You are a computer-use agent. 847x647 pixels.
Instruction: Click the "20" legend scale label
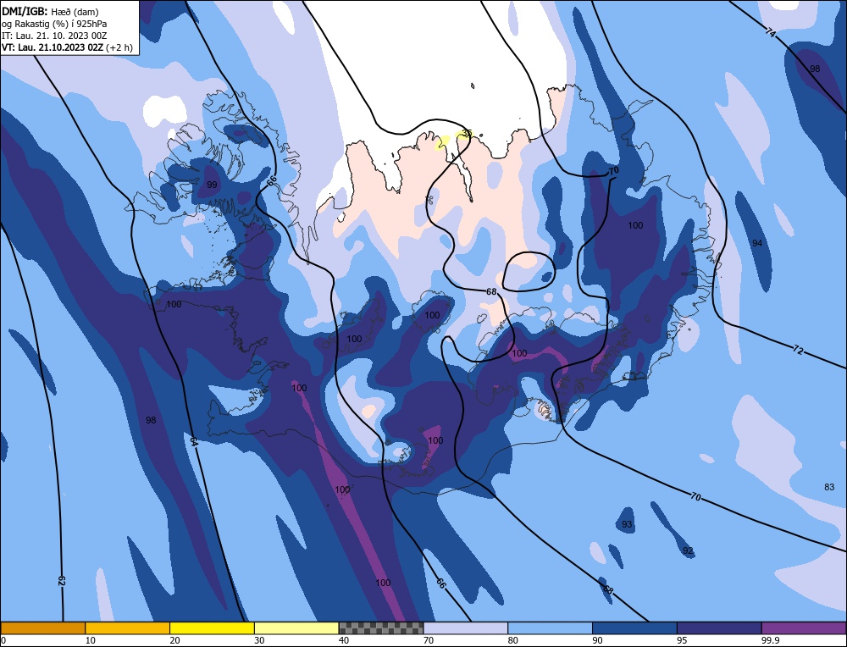coord(174,640)
